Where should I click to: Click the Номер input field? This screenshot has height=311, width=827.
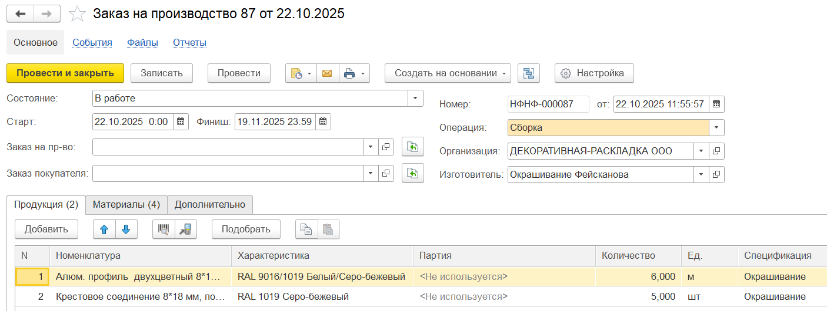click(548, 104)
